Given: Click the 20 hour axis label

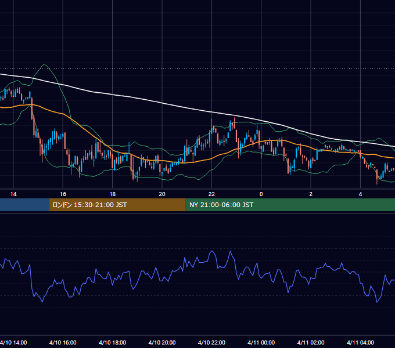Looking at the screenshot, I should 162,194.
